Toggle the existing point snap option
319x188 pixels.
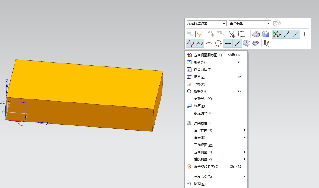click(228, 43)
